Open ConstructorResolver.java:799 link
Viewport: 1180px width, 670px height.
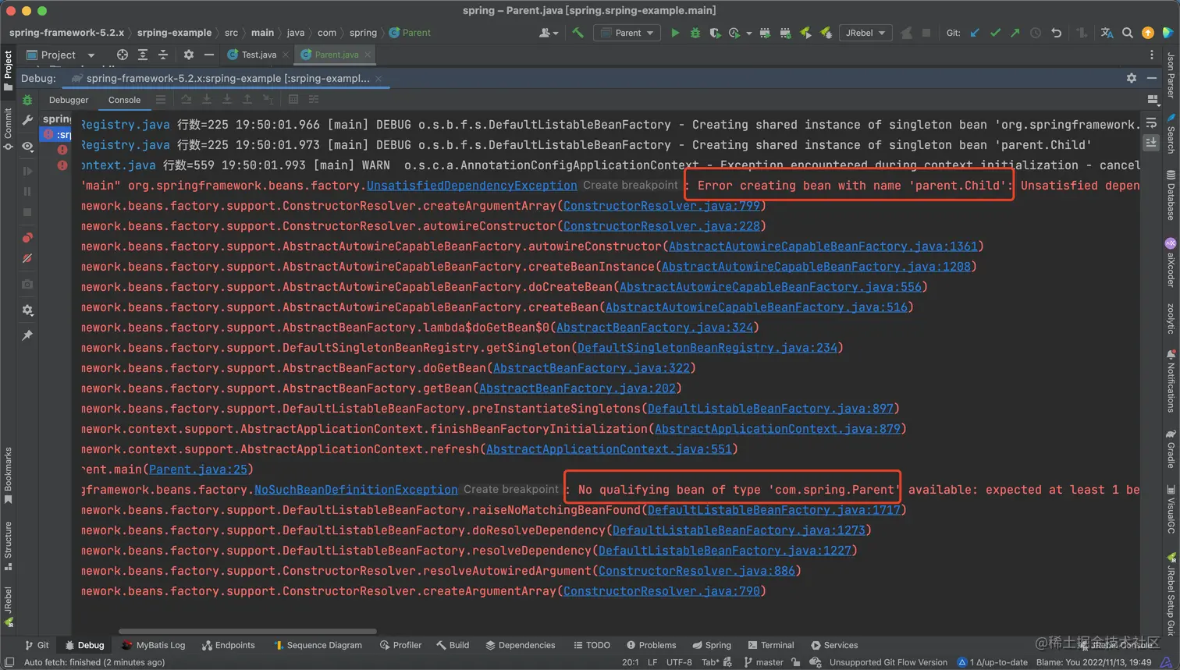(661, 206)
